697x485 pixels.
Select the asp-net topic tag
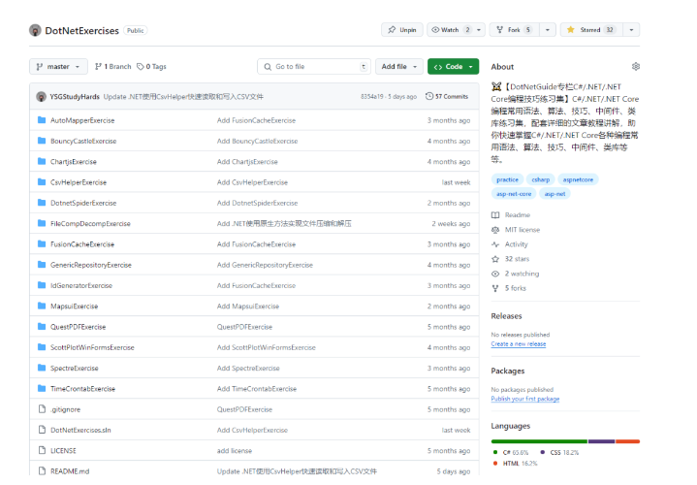[x=554, y=194]
